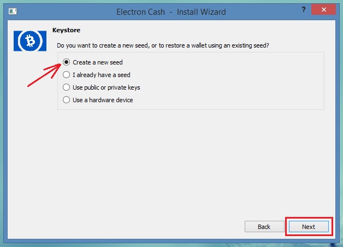Image resolution: width=343 pixels, height=247 pixels.
Task: Click the I already have a seed label
Action: point(102,75)
